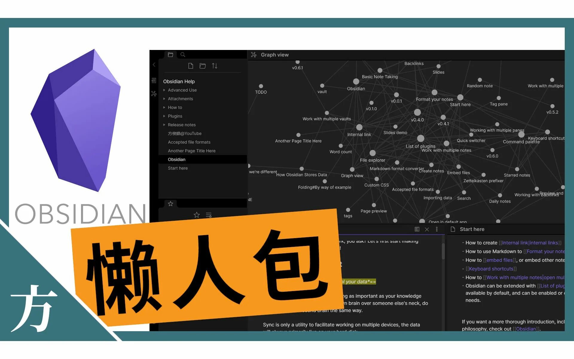This screenshot has height=359, width=574.
Task: Collapse the left sidebar
Action: (154, 65)
